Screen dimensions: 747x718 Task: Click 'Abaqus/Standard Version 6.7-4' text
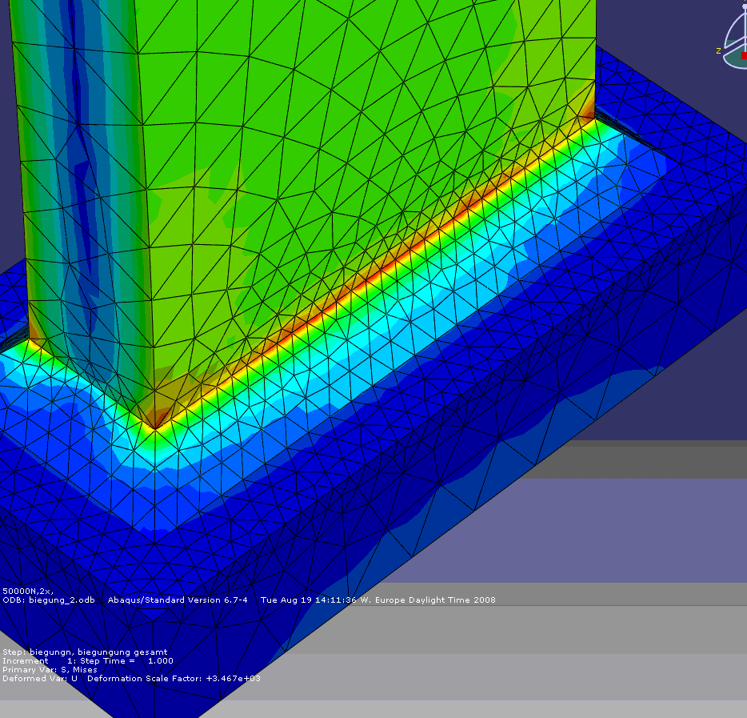coord(178,600)
